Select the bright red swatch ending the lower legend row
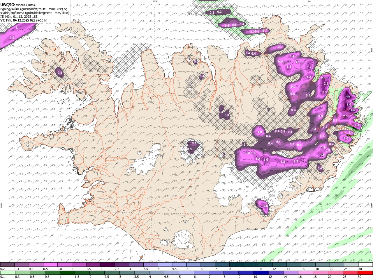373x279 pixels. coord(365,273)
